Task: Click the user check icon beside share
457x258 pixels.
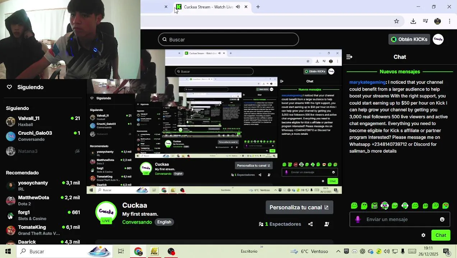Action: coord(327,224)
